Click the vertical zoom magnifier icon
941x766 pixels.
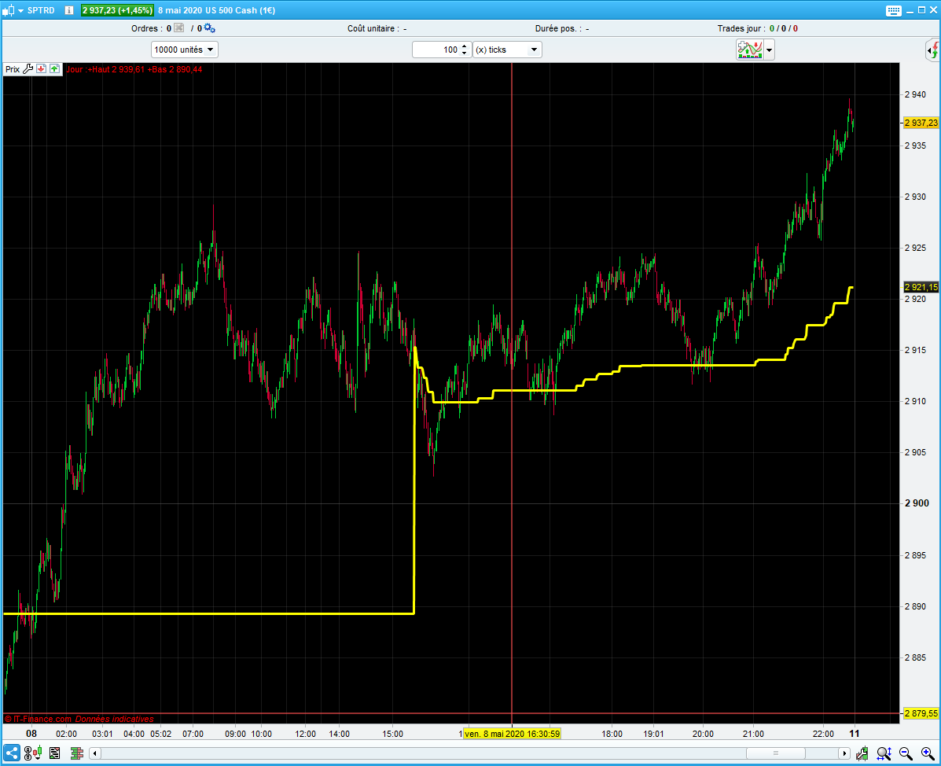coord(884,753)
